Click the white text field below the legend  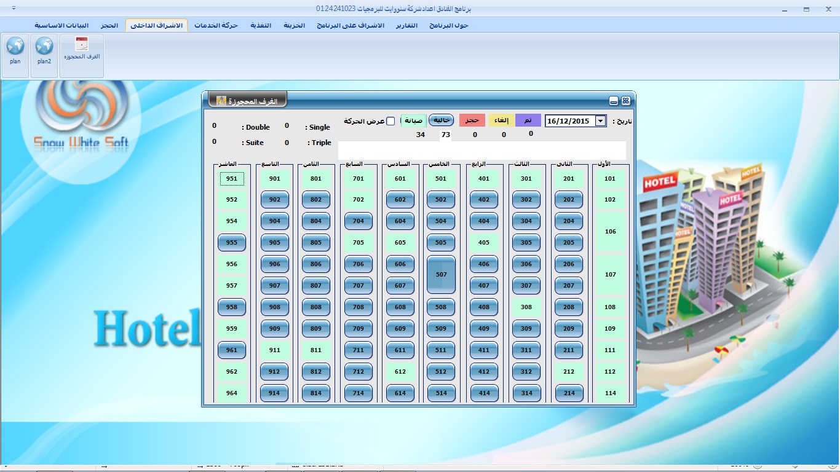481,151
